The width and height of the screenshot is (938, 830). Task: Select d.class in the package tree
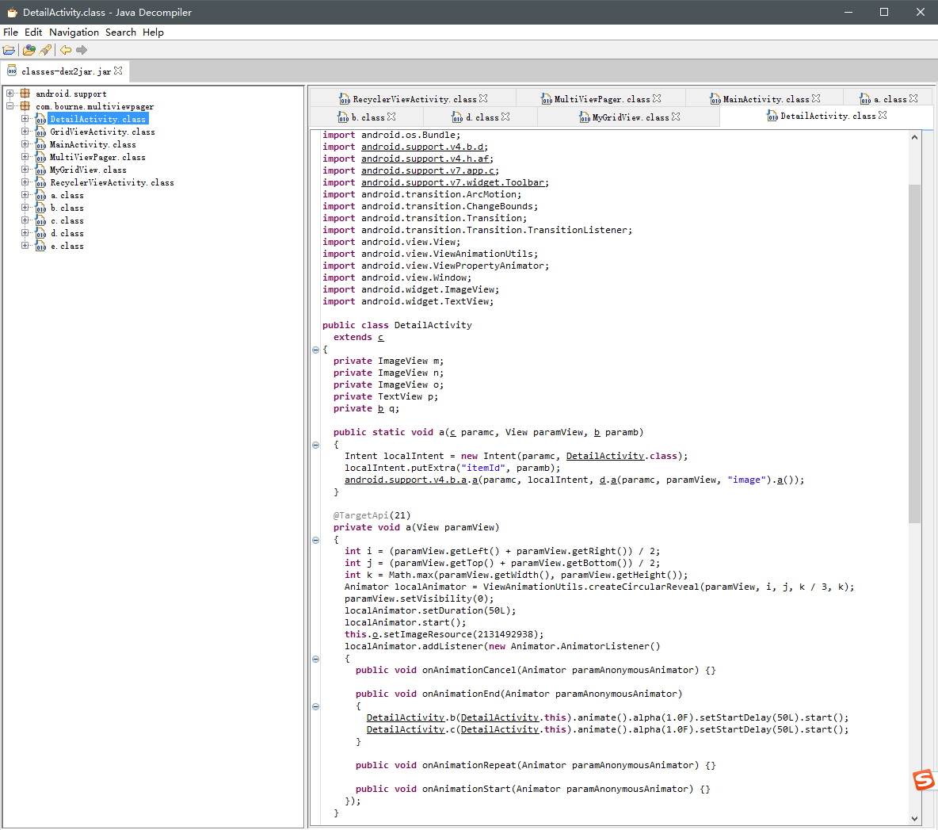coord(67,233)
